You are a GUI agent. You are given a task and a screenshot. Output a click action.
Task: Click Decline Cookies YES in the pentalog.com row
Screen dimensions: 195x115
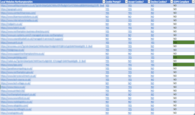(x=153, y=57)
